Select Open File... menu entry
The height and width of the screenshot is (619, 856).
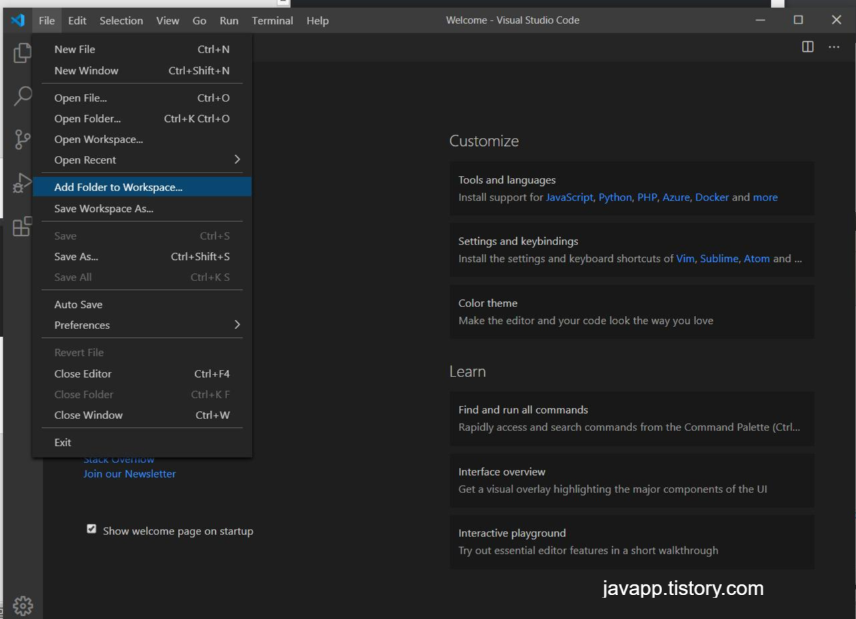(143, 98)
